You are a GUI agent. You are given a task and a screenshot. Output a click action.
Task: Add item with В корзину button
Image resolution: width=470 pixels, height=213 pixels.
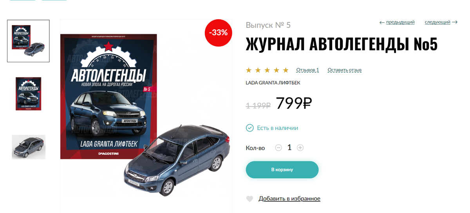pyautogui.click(x=282, y=170)
